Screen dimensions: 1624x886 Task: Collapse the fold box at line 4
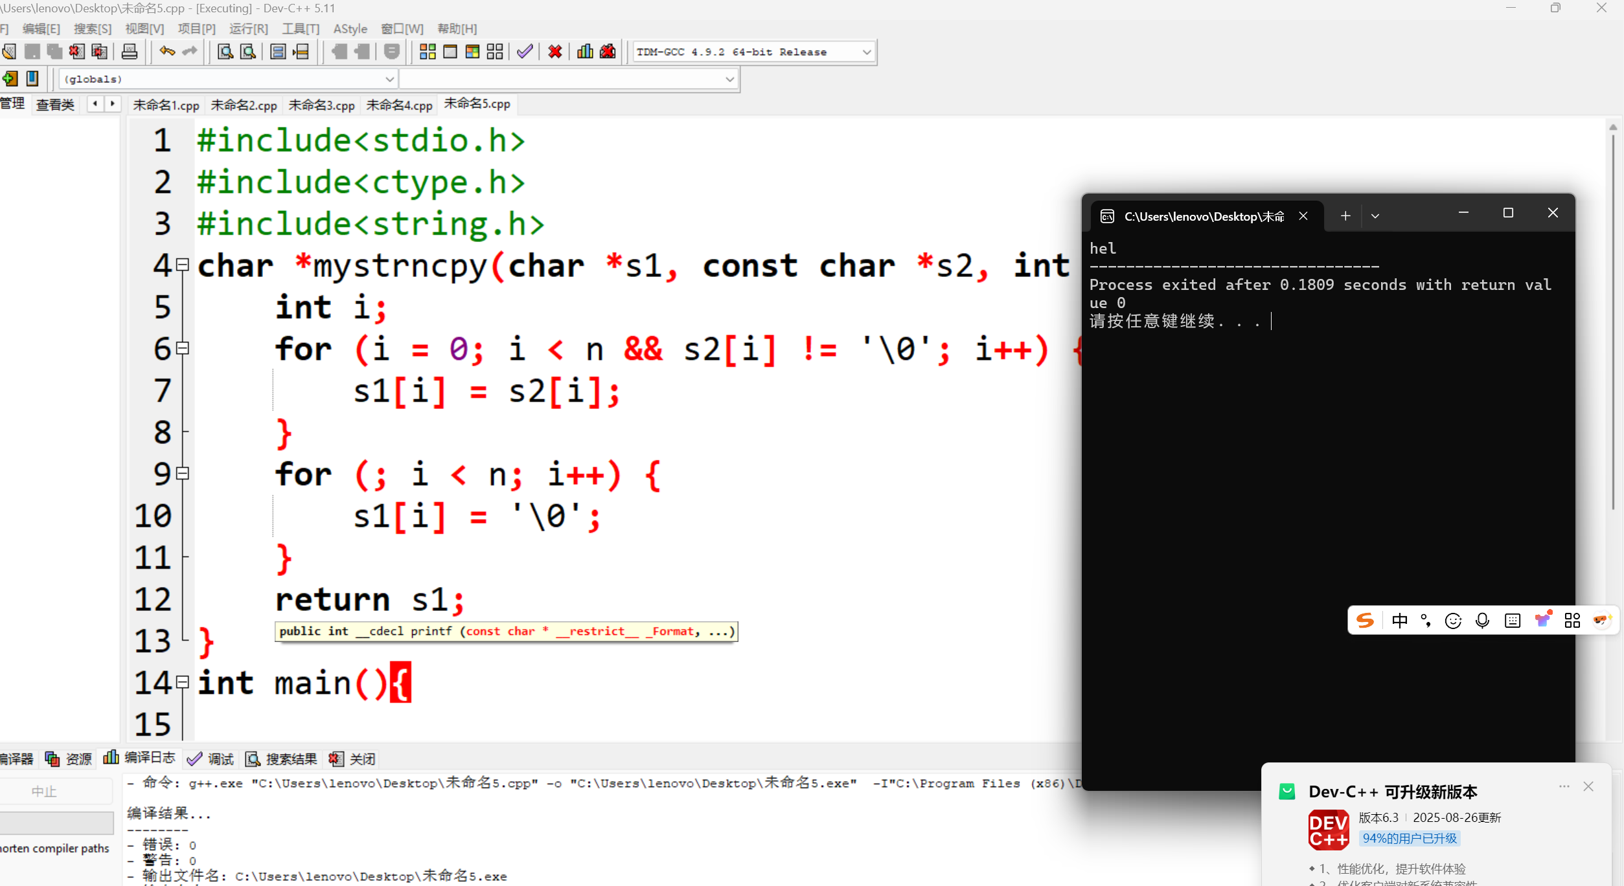[x=183, y=265]
